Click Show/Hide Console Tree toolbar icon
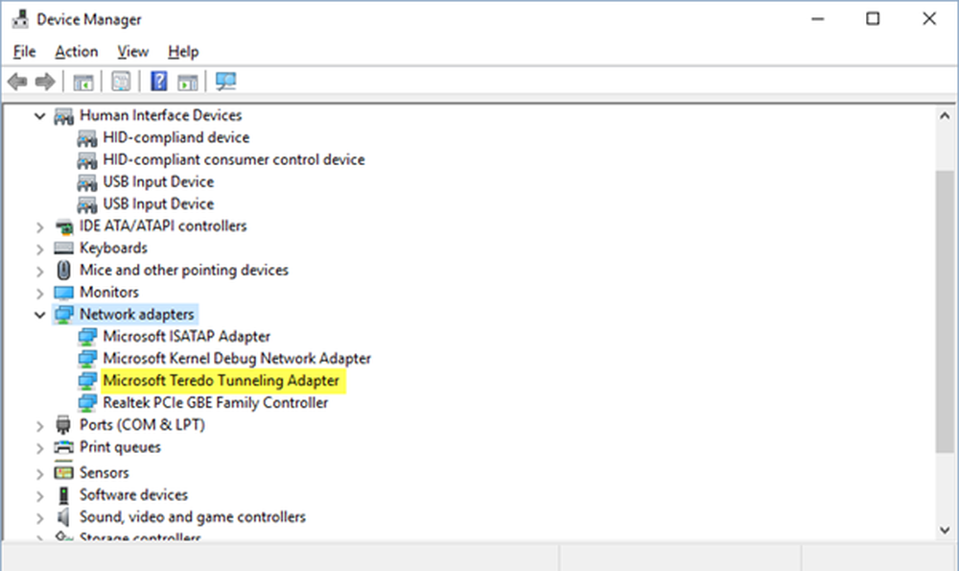This screenshot has width=959, height=571. 83,82
